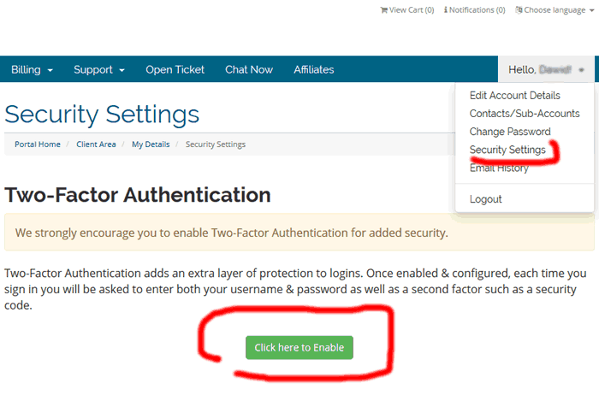599x395 pixels.
Task: Open the Support dropdown menu
Action: coord(99,69)
